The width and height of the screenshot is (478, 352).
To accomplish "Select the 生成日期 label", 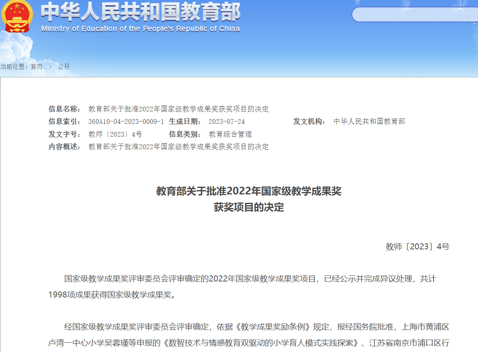I will (x=185, y=121).
